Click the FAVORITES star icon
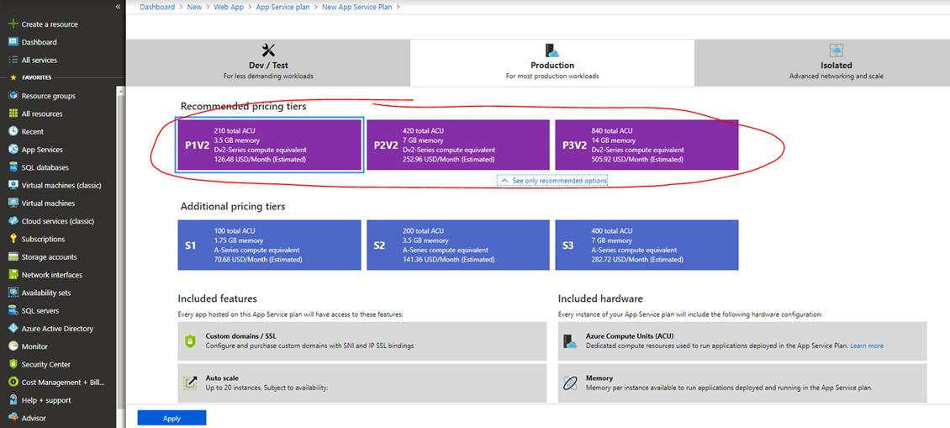This screenshot has width=950, height=428. [13, 77]
